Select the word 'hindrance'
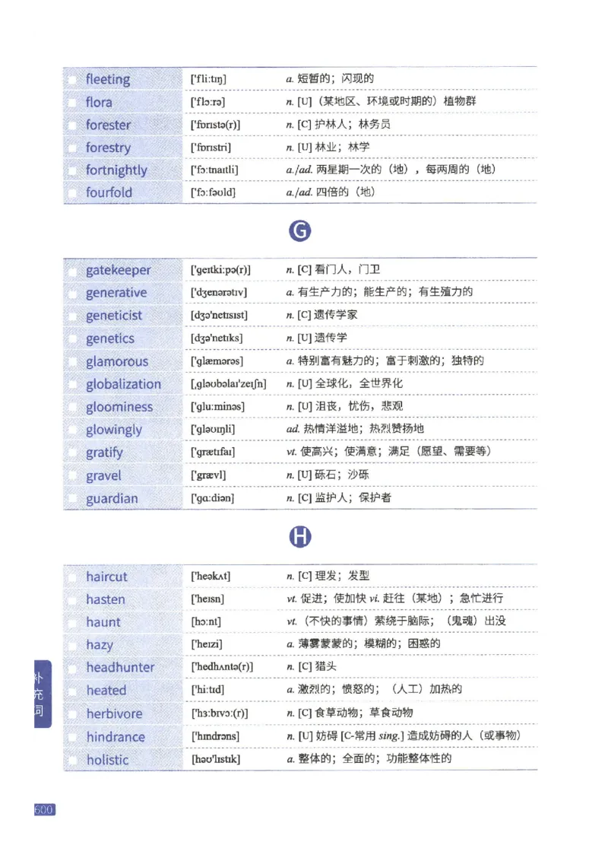This screenshot has width=608, height=861. pyautogui.click(x=116, y=736)
